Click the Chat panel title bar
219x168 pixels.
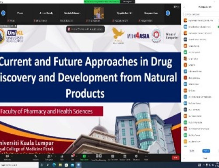point(200,158)
